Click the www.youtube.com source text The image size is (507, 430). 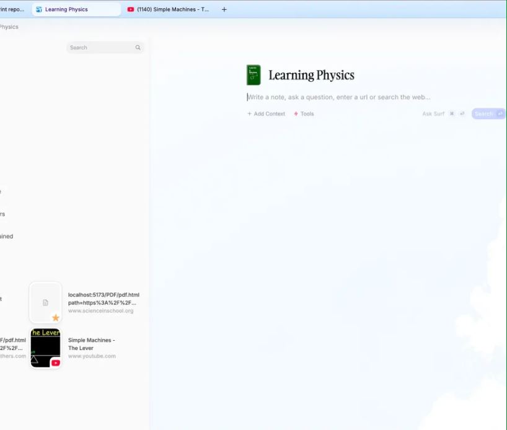[92, 356]
